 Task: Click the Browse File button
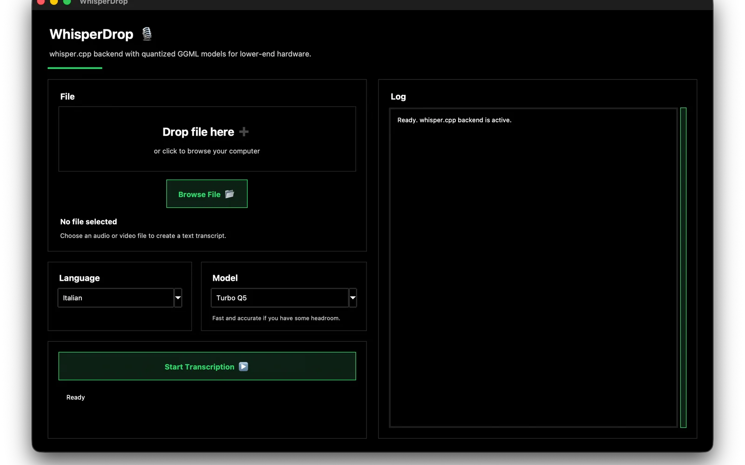click(207, 194)
